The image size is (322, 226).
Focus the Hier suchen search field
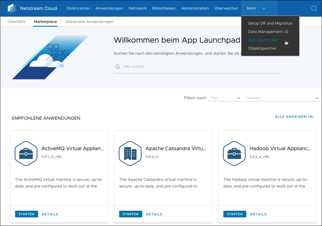(197, 67)
